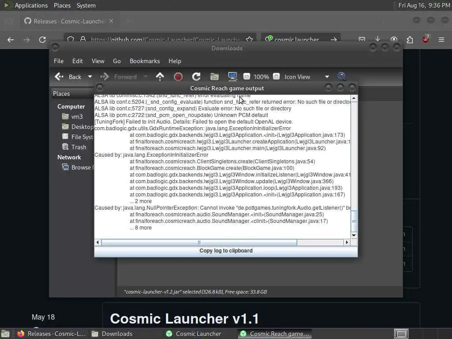Click Browse Network in the sidebar

[x=78, y=167]
